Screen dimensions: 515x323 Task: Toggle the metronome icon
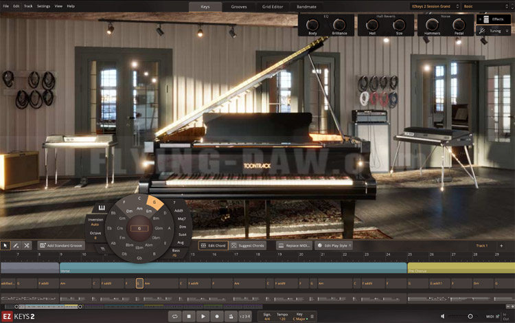[x=231, y=316]
